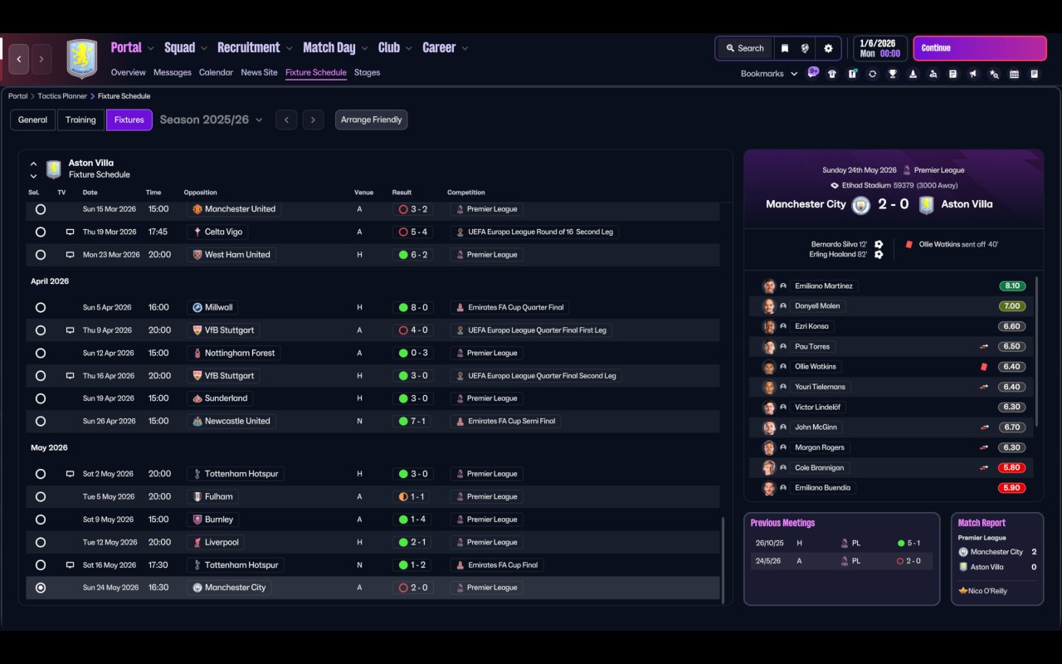Click the circular arrows bookmark icon
1062x664 pixels.
(x=872, y=74)
